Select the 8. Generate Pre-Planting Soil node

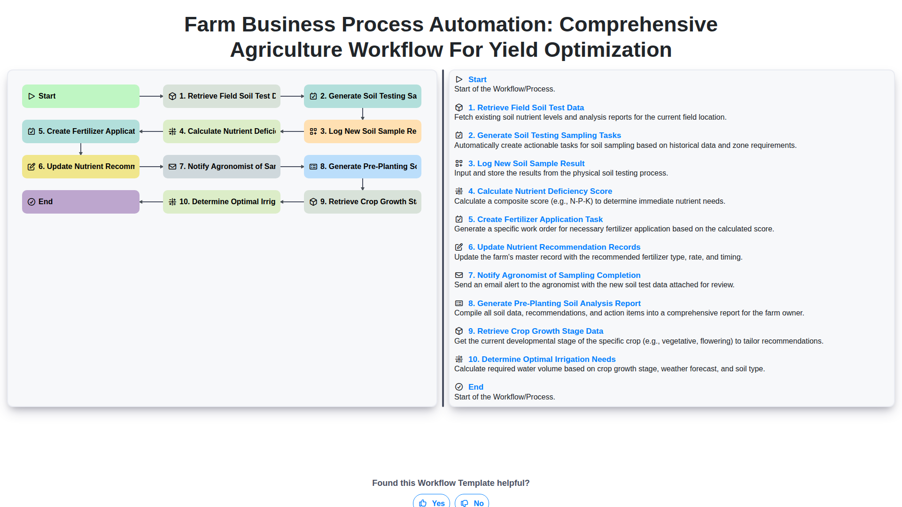[x=362, y=167]
